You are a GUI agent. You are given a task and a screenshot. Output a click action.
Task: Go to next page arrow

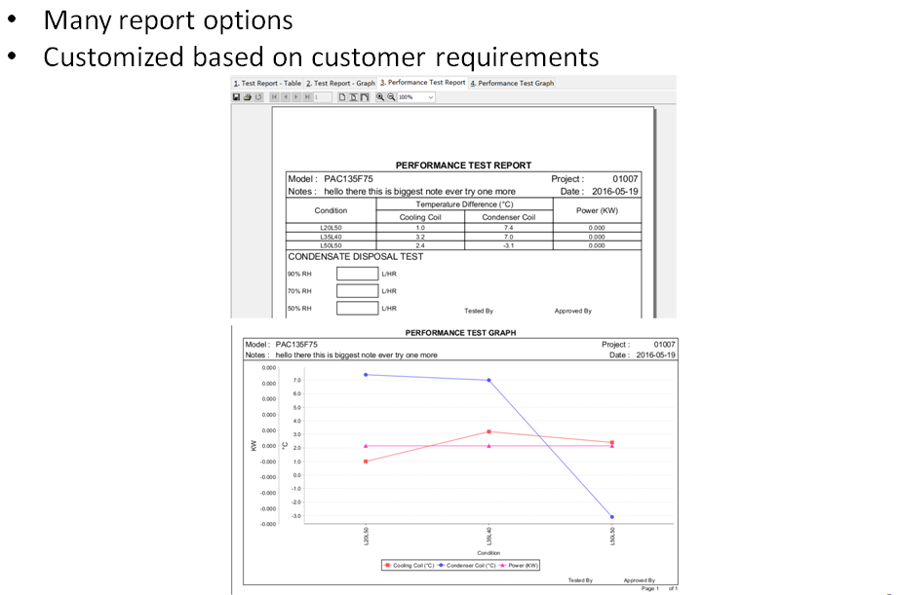pos(296,97)
